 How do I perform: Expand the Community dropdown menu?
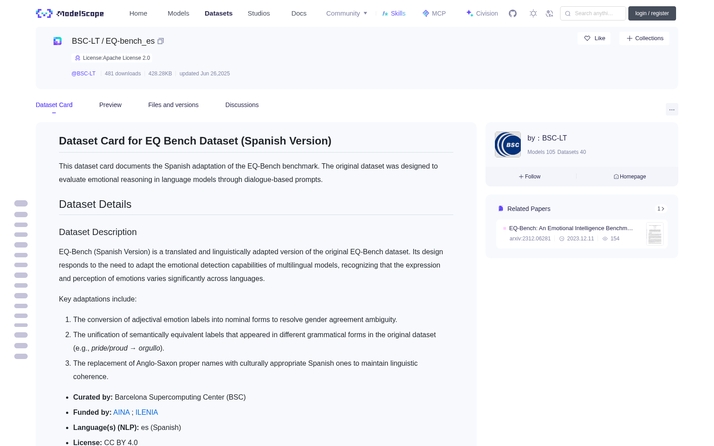pos(347,13)
